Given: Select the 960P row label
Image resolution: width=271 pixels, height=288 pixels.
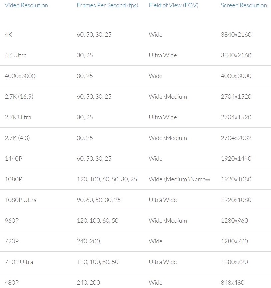Looking at the screenshot, I should click(x=12, y=221).
